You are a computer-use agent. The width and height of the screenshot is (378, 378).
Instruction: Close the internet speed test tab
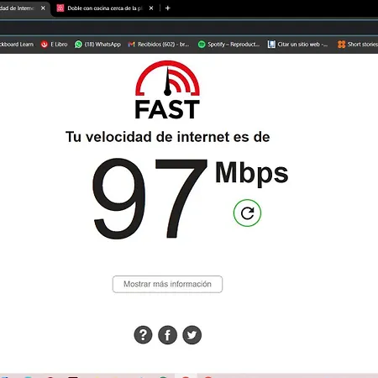pyautogui.click(x=43, y=8)
